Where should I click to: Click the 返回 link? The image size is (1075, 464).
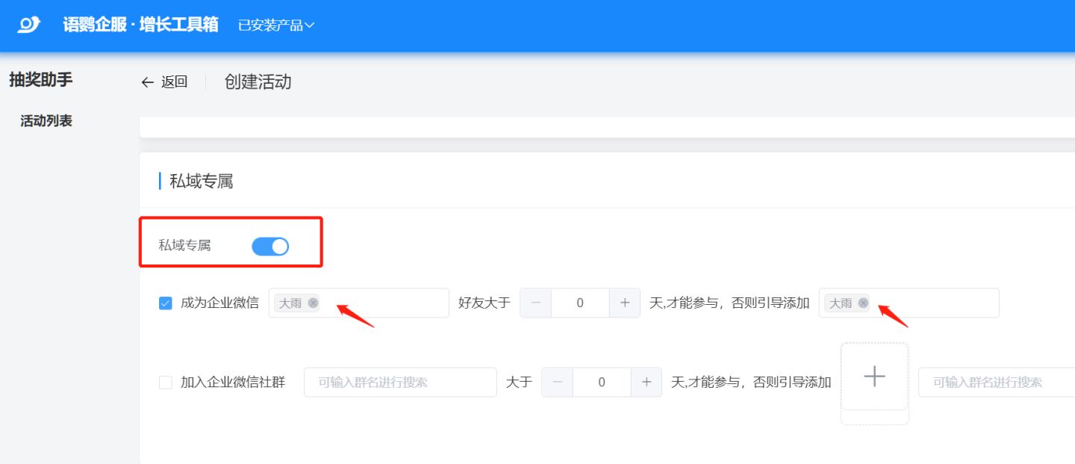pyautogui.click(x=174, y=82)
